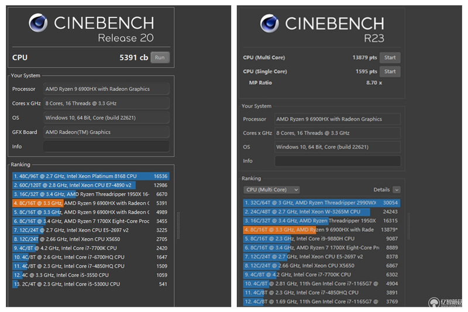Select R20 ranking row Ryzen 7 1700X 3455
The height and width of the screenshot is (312, 468).
coord(91,221)
